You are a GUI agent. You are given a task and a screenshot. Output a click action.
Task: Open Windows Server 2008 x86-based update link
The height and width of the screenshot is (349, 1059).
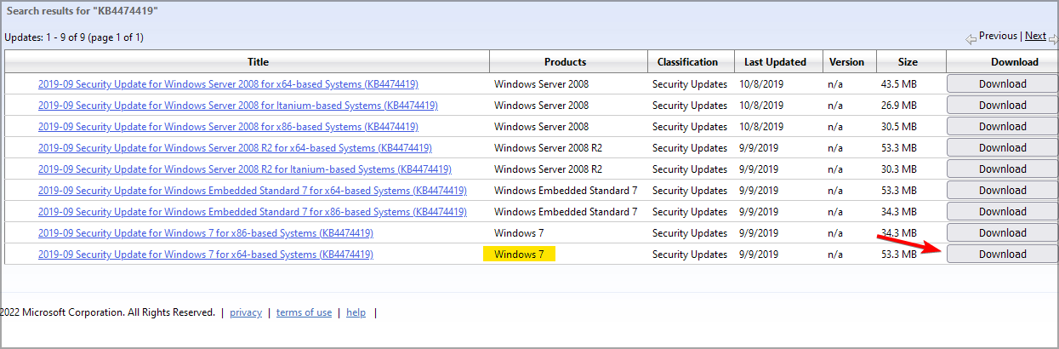point(228,127)
